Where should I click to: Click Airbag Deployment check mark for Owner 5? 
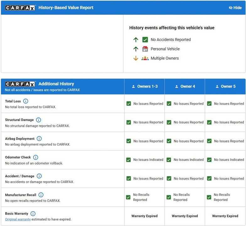coord(209,141)
